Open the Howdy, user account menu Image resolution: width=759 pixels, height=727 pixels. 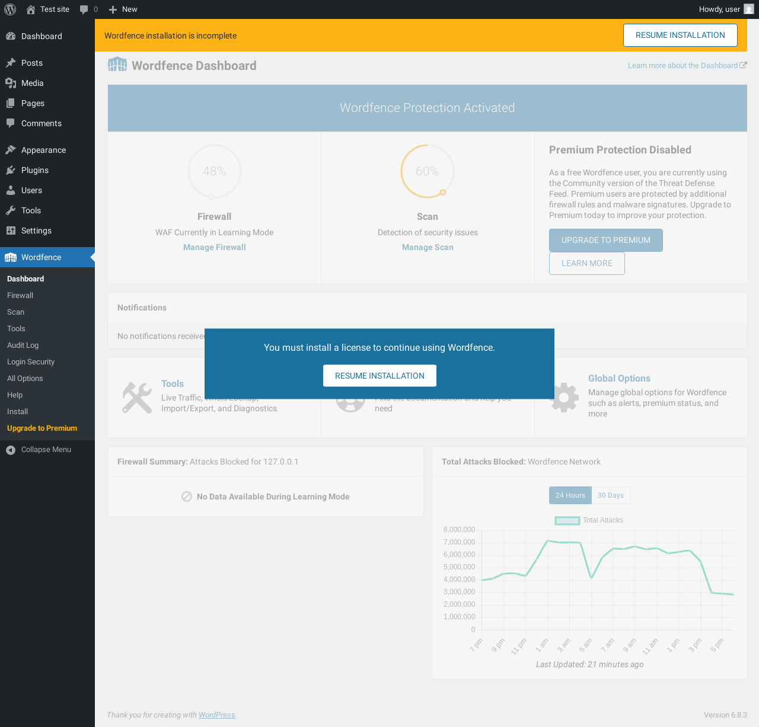719,9
